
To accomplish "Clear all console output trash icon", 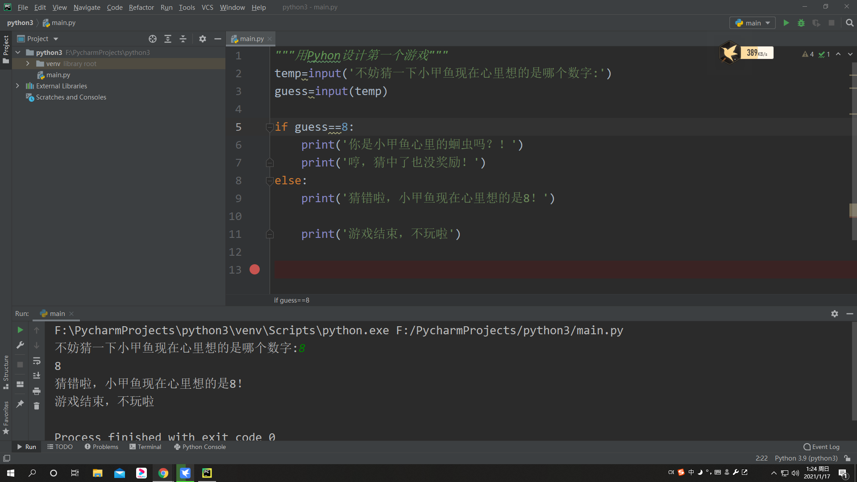I will click(x=37, y=406).
